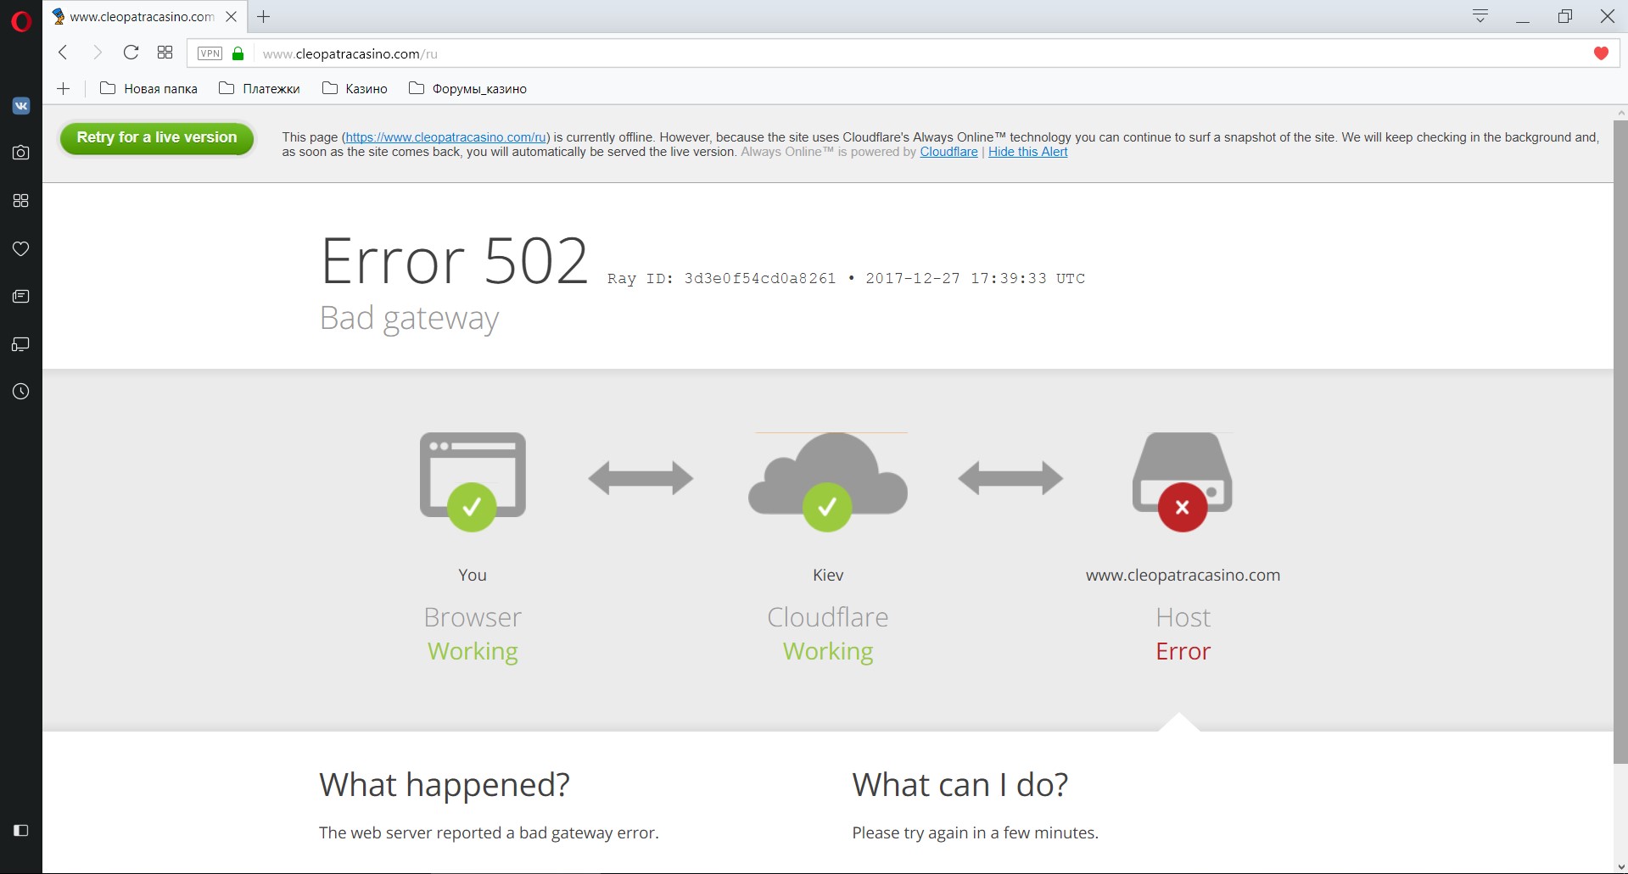Click the 'You' label
The image size is (1628, 874).
pyautogui.click(x=473, y=575)
